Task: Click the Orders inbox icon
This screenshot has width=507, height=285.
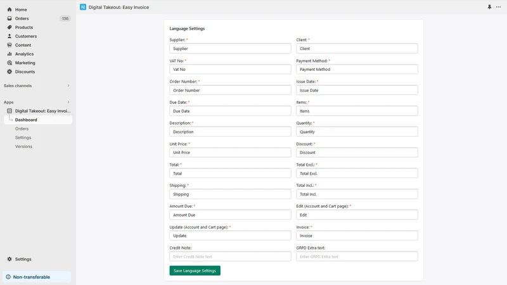Action: click(x=10, y=18)
